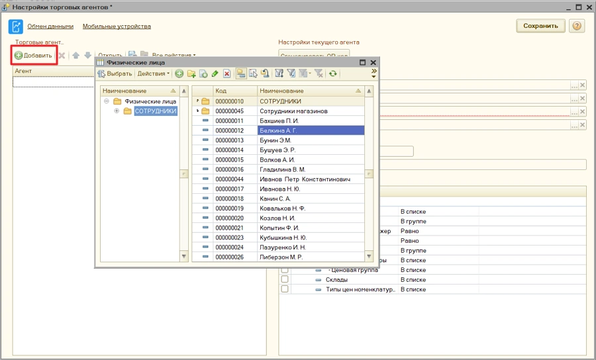Open the Обмен данными link
Image resolution: width=596 pixels, height=360 pixels.
click(x=50, y=26)
